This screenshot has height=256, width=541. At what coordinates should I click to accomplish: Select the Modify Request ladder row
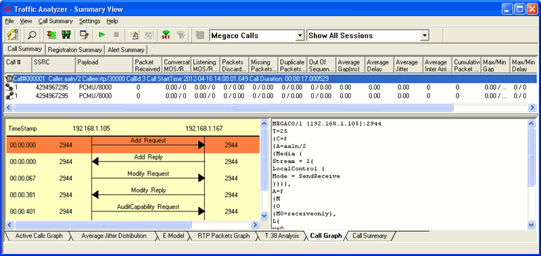click(x=133, y=178)
